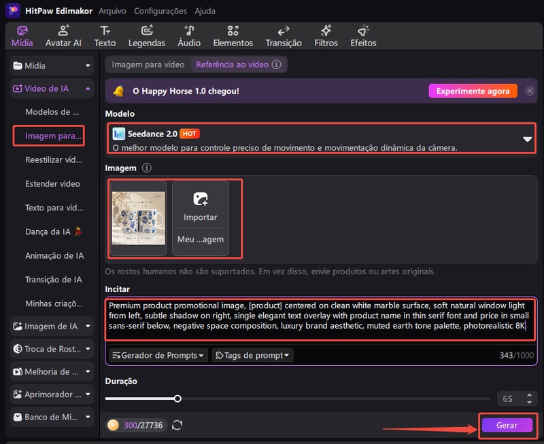The image size is (544, 444).
Task: Open the Filtros tool
Action: [326, 37]
